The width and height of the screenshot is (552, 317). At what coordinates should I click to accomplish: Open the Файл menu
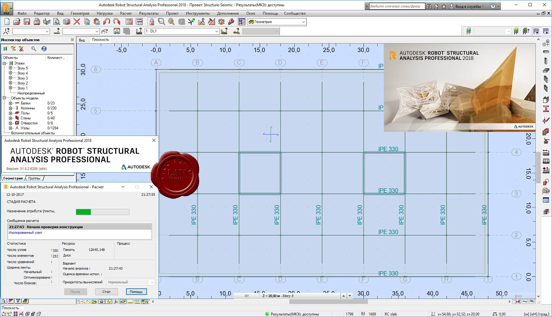[22, 13]
